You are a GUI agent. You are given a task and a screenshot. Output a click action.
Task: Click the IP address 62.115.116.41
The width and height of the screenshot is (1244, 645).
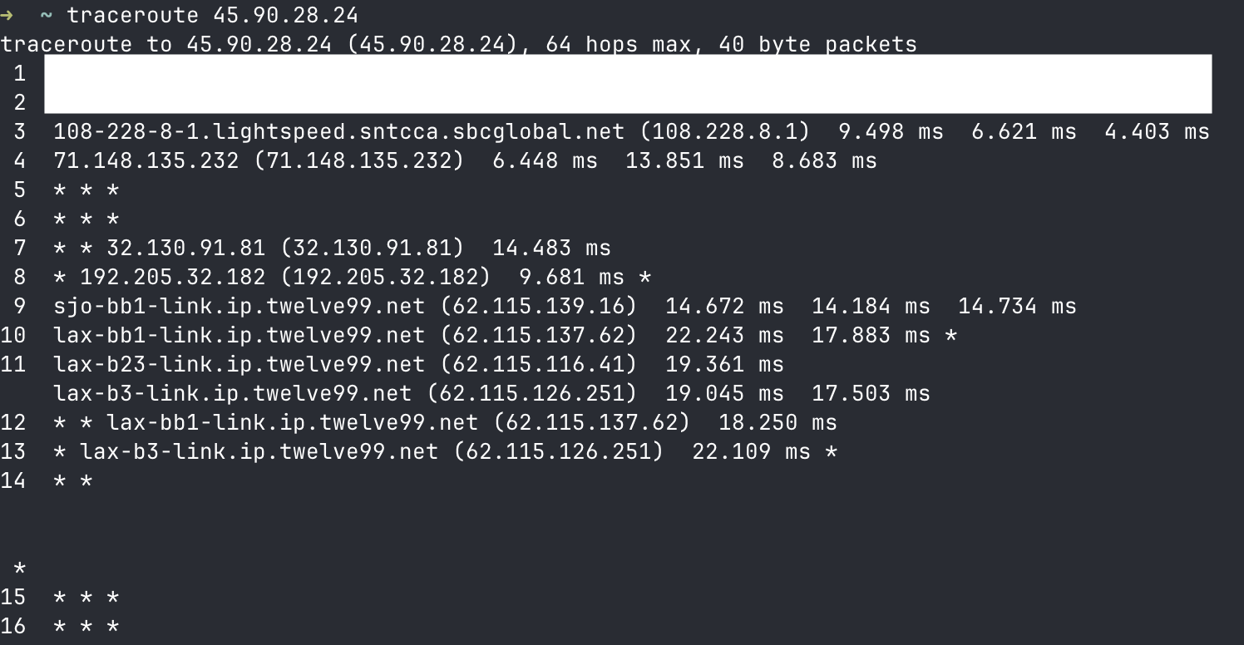pos(538,364)
